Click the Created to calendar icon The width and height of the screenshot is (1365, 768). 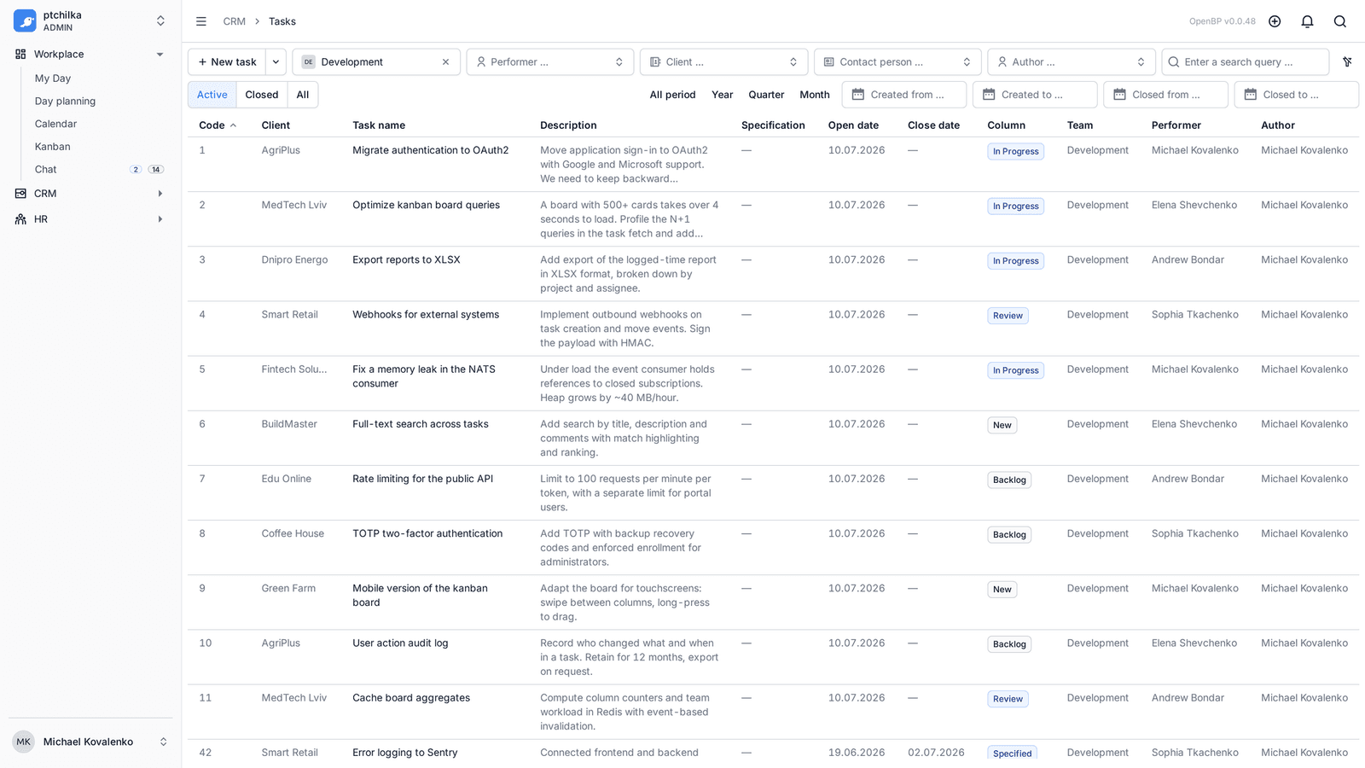989,95
